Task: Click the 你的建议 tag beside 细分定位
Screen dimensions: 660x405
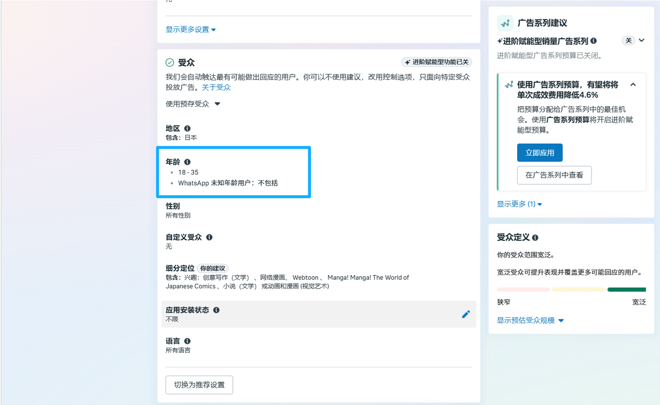Action: click(212, 268)
